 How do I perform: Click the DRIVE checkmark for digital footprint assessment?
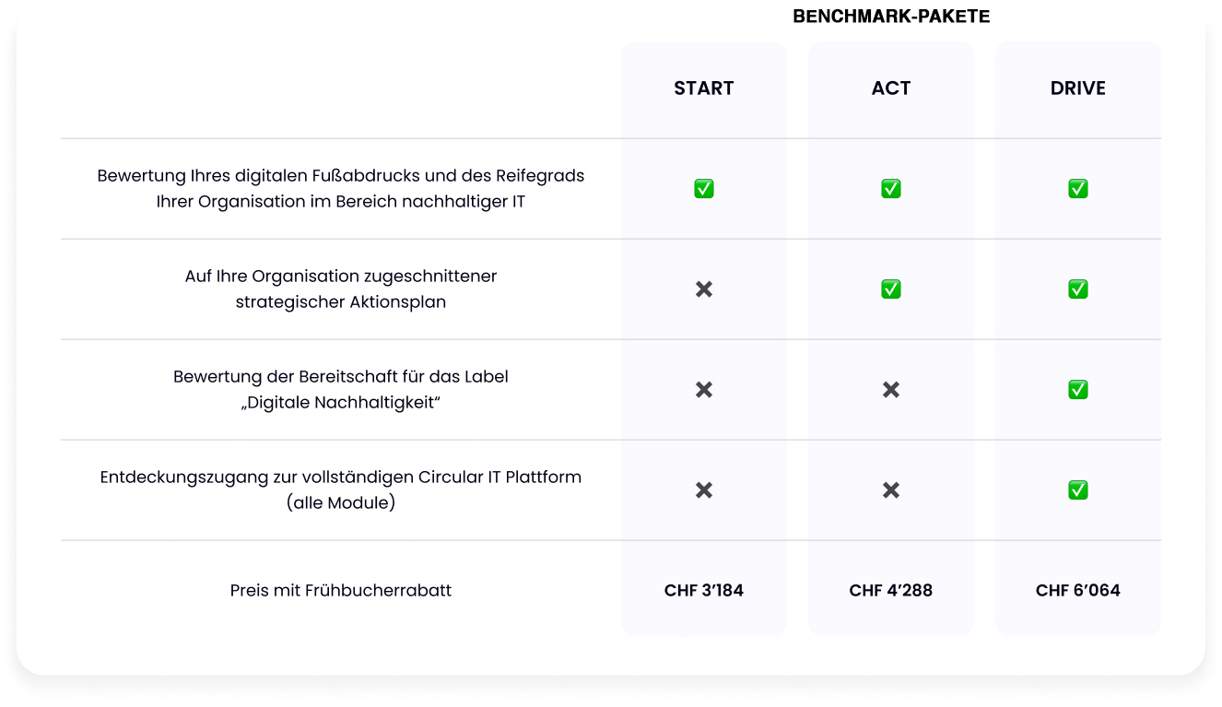[x=1078, y=189]
